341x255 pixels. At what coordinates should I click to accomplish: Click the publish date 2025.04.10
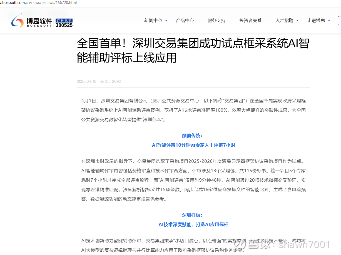pos(86,81)
